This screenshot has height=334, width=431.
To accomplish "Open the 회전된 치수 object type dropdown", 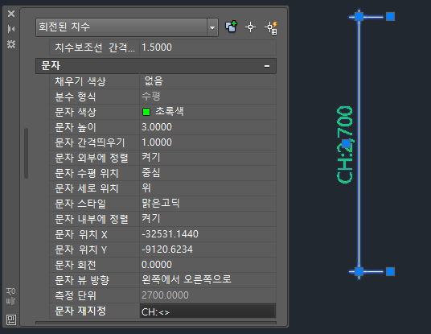I will tap(212, 27).
